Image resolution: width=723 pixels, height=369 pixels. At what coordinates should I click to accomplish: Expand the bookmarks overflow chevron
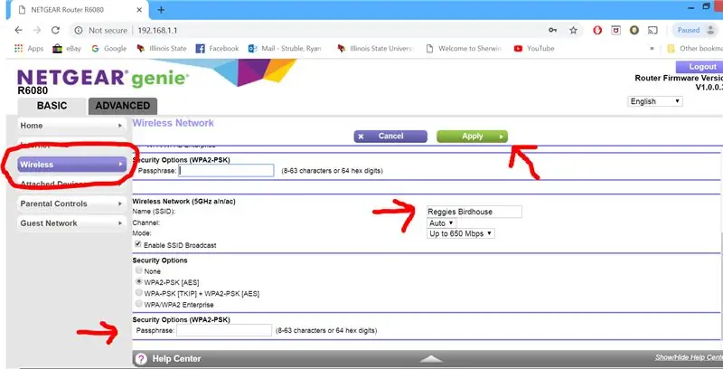pyautogui.click(x=652, y=49)
